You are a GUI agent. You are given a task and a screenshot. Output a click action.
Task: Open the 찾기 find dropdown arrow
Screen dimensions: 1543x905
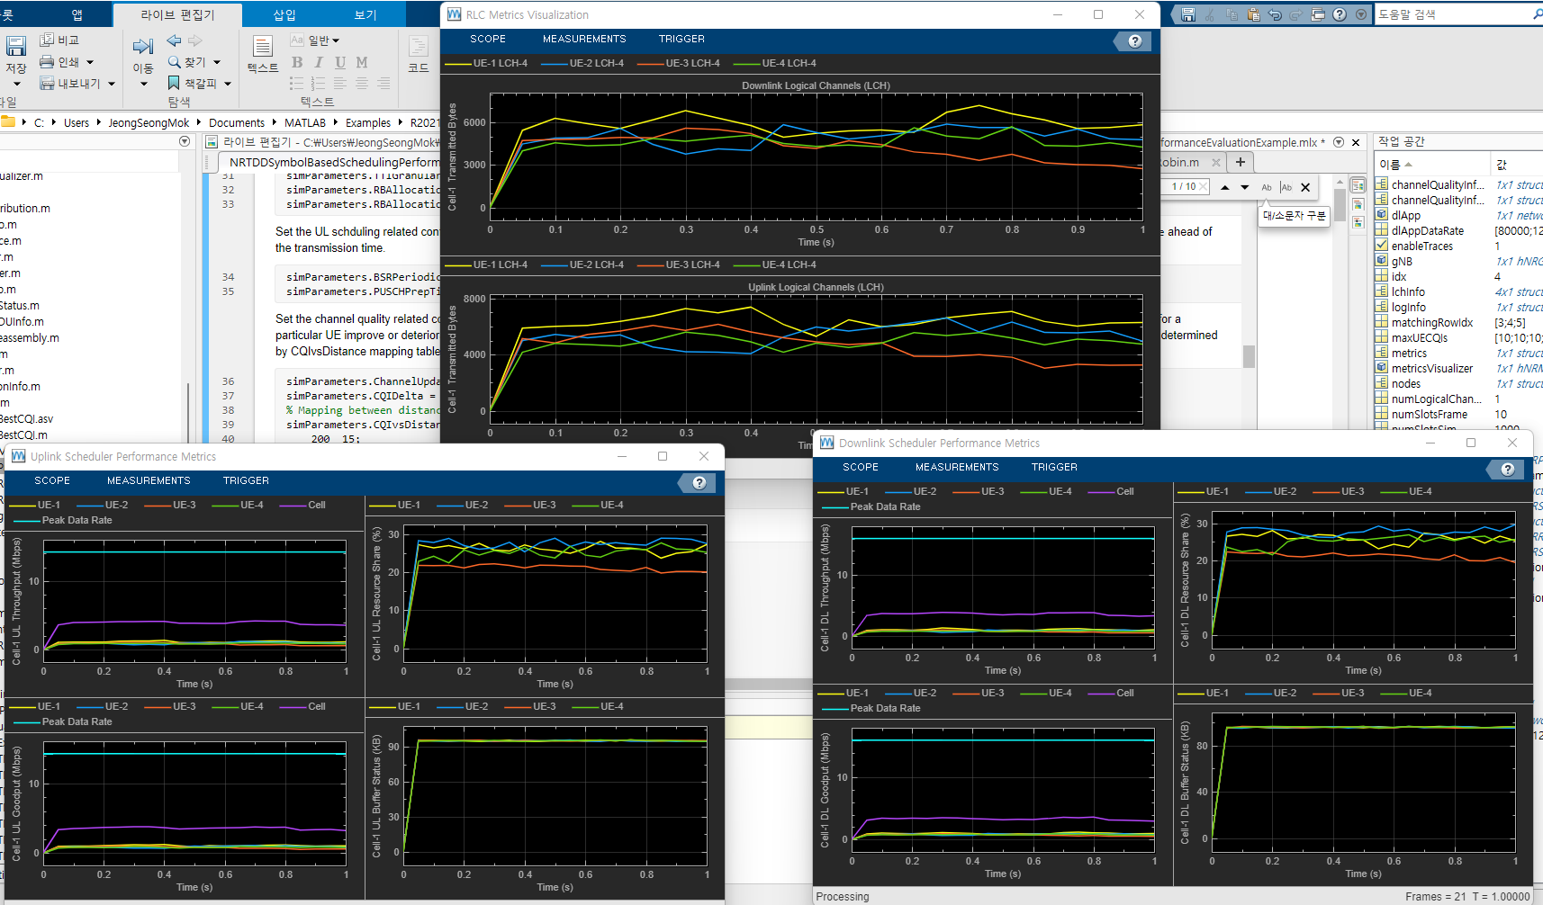(x=217, y=62)
